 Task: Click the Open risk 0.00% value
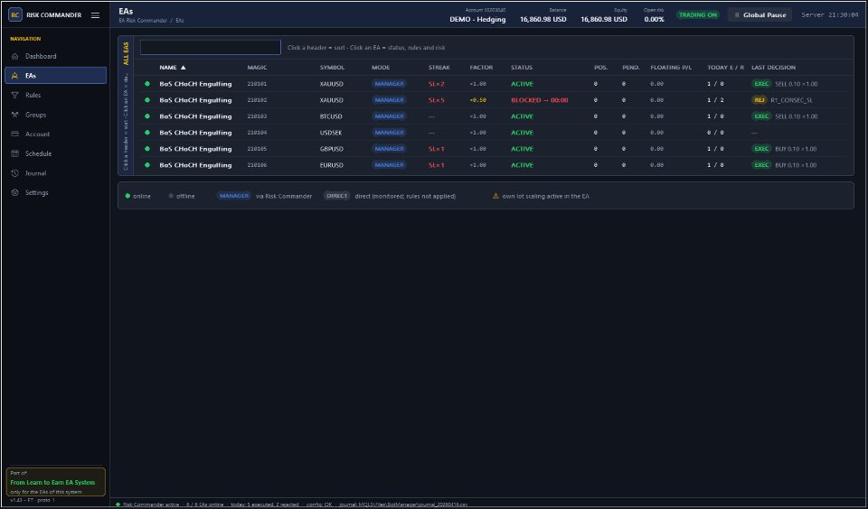click(654, 19)
